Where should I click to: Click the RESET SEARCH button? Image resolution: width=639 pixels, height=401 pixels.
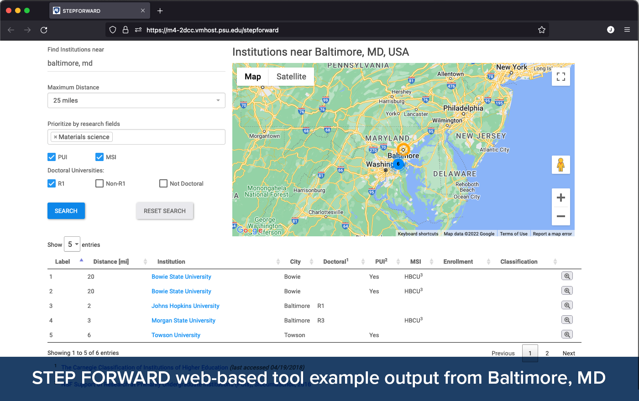[x=165, y=211]
